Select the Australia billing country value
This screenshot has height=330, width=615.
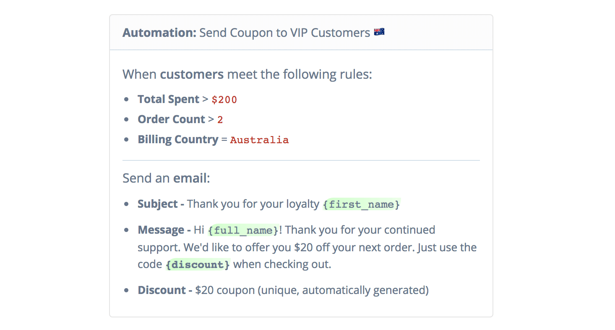(259, 140)
